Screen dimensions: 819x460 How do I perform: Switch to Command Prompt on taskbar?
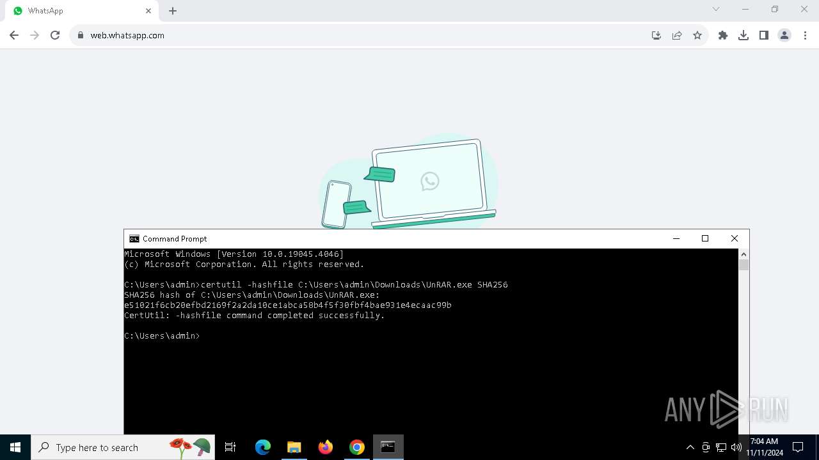pos(388,447)
